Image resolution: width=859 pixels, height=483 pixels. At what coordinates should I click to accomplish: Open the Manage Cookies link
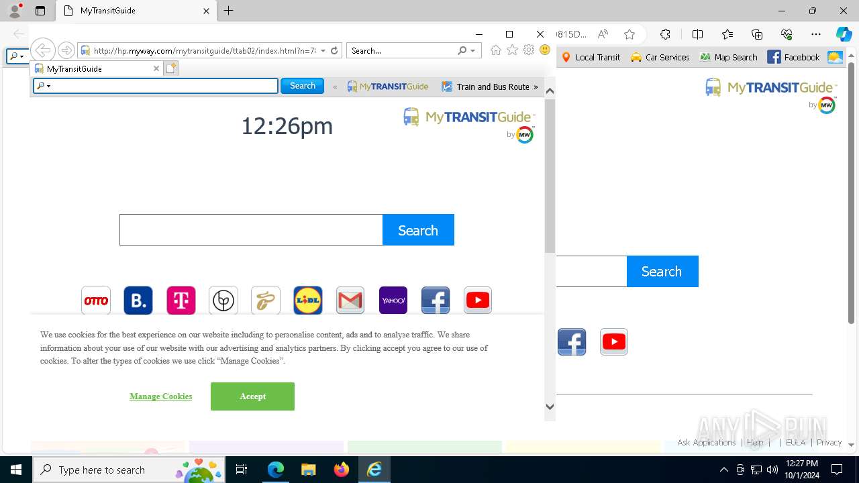point(161,396)
